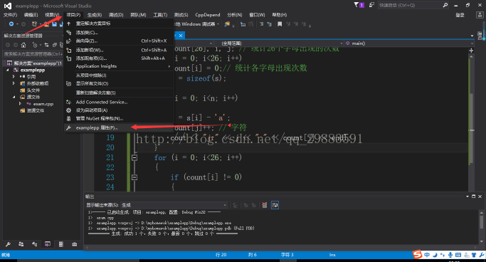Select 显示所有文件(O) menu entry

pyautogui.click(x=119, y=84)
